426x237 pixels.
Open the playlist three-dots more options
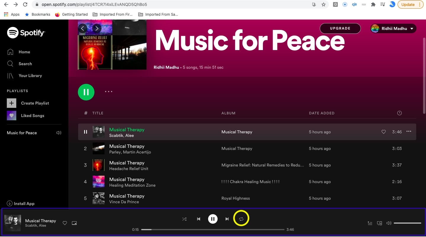109,92
